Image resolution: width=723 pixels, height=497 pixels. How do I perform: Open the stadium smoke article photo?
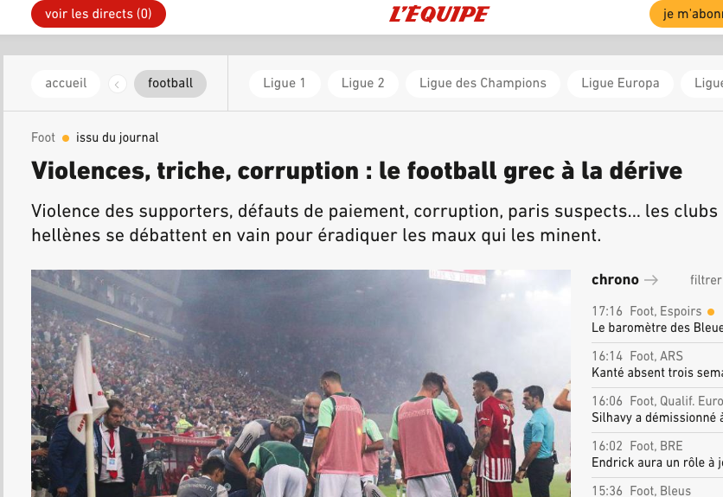[x=301, y=383]
